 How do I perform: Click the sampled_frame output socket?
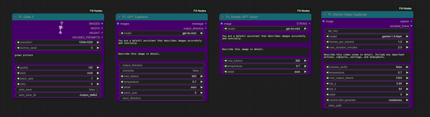click(411, 26)
